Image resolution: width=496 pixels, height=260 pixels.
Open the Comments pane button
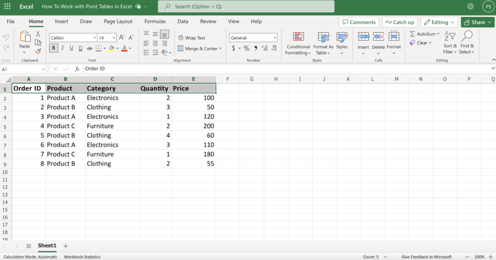click(x=359, y=22)
